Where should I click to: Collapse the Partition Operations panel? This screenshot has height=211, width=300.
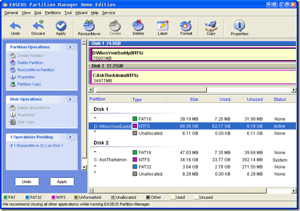tap(70, 47)
